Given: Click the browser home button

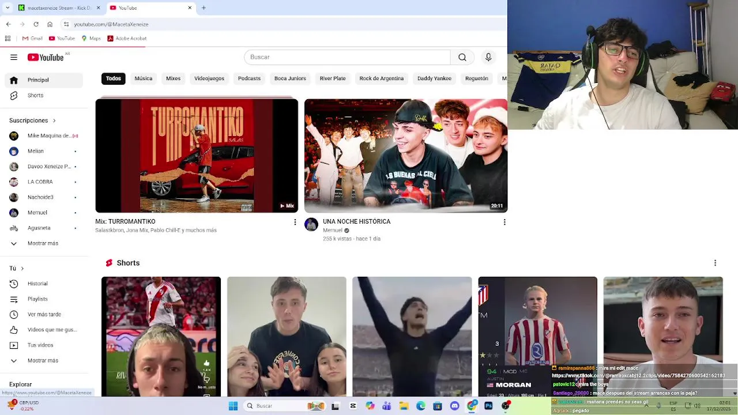Looking at the screenshot, I should [x=50, y=24].
